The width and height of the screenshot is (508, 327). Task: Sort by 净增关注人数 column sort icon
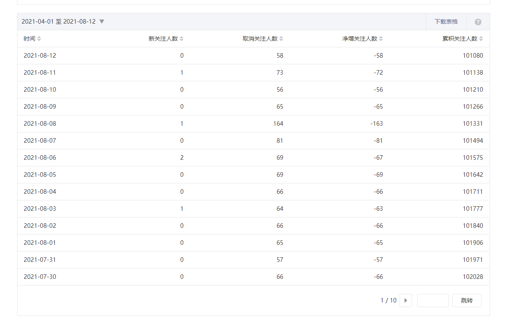pyautogui.click(x=381, y=39)
